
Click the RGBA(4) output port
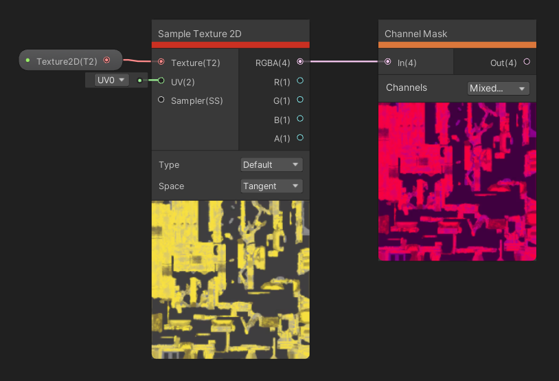coord(300,62)
